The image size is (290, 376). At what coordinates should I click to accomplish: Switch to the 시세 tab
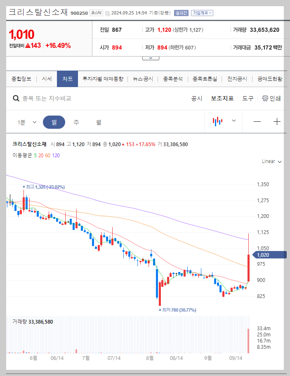click(47, 78)
